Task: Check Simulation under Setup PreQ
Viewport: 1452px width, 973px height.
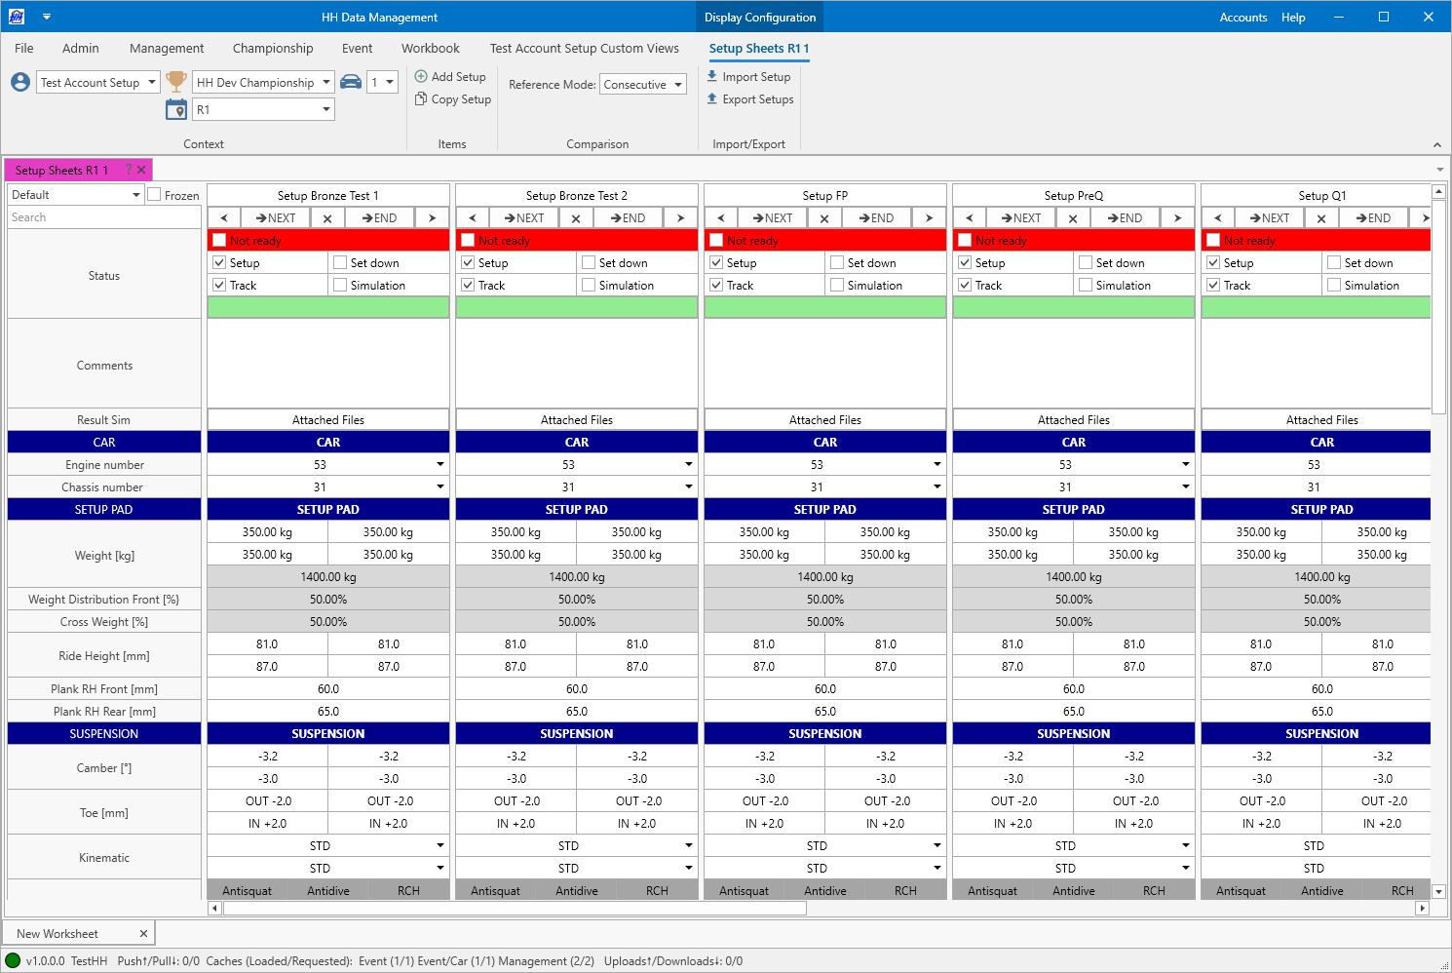Action: click(x=1086, y=285)
